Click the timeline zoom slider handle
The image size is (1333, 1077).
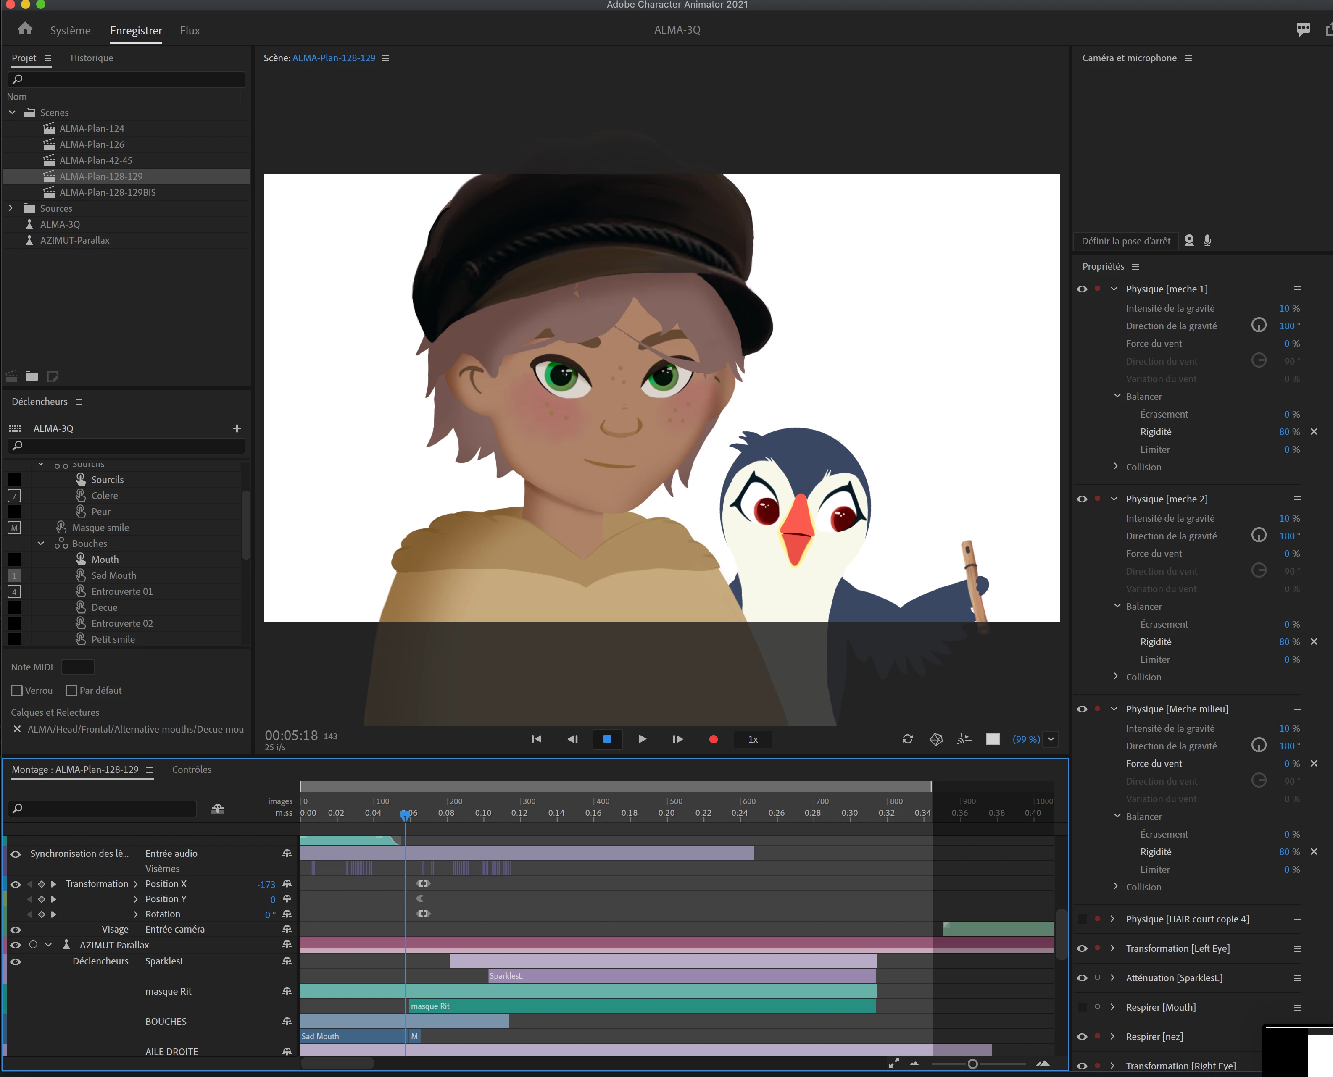click(972, 1064)
